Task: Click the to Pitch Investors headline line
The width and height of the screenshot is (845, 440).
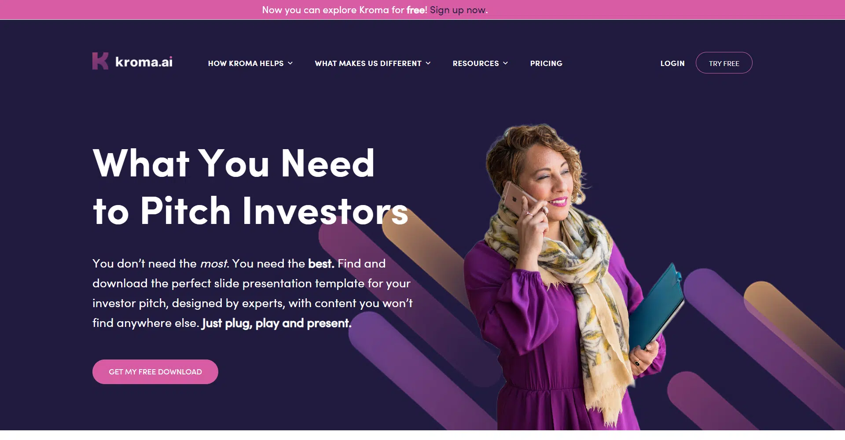Action: [250, 211]
